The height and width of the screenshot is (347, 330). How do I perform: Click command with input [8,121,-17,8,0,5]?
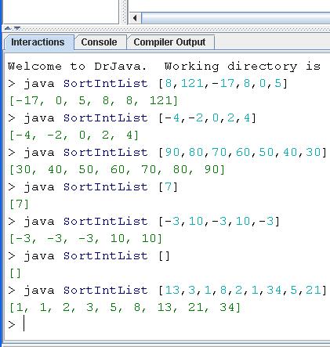147,84
